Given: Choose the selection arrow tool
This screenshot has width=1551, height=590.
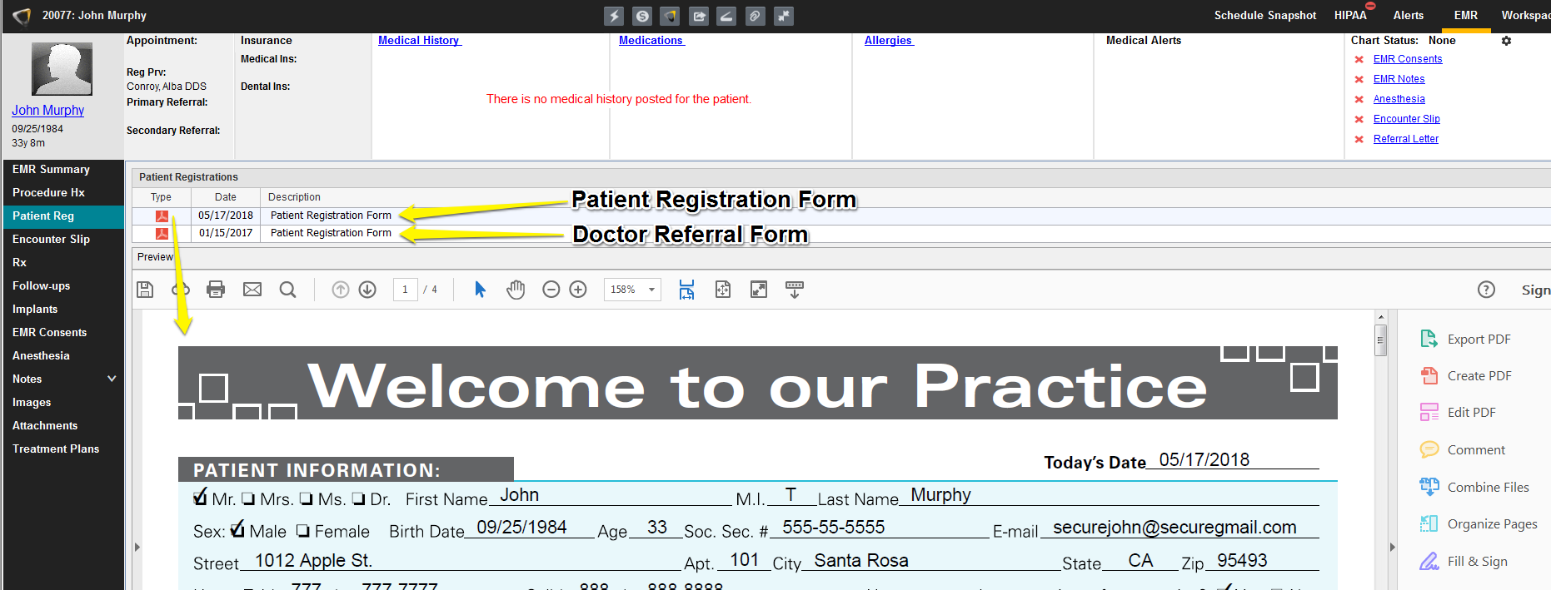Looking at the screenshot, I should tap(480, 290).
